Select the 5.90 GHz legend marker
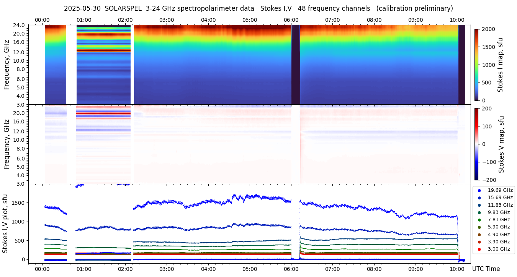Screen dimensions: 517x277 coord(479,227)
